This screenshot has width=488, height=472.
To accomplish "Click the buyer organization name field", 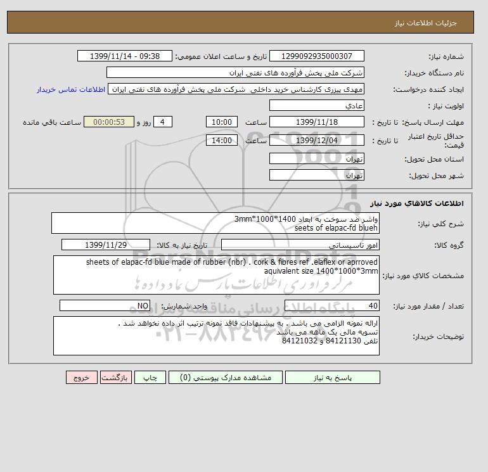I will [235, 72].
